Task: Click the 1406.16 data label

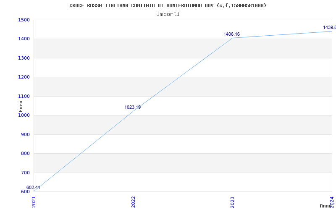Action: point(232,34)
